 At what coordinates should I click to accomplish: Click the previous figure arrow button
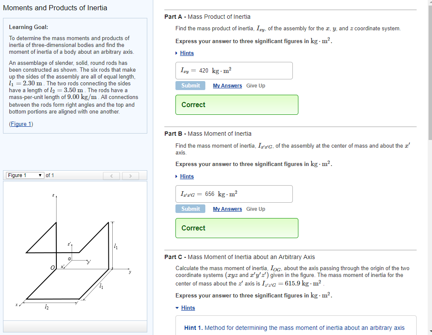[x=112, y=176]
